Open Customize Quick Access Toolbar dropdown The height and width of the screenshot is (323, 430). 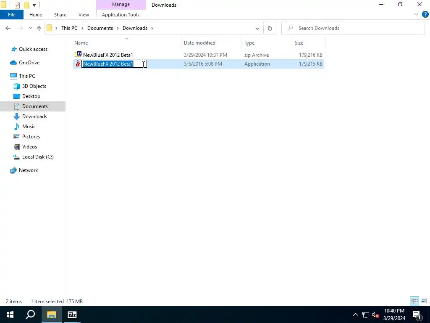click(x=34, y=5)
